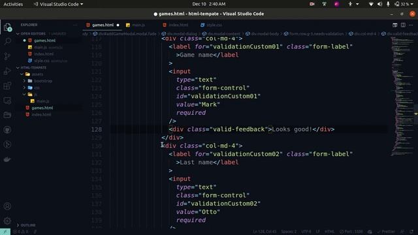
Task: Switch to the main.js editor tab
Action: (138, 25)
